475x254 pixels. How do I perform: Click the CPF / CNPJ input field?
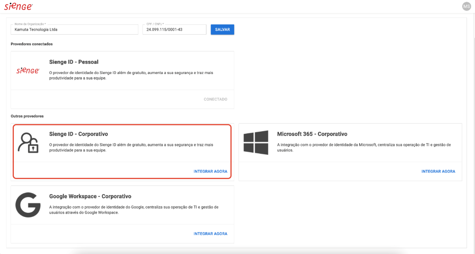point(174,29)
